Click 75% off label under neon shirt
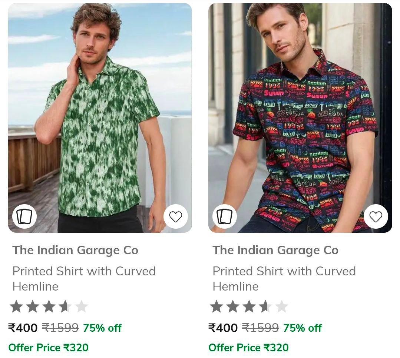The width and height of the screenshot is (400, 358). [x=303, y=328]
